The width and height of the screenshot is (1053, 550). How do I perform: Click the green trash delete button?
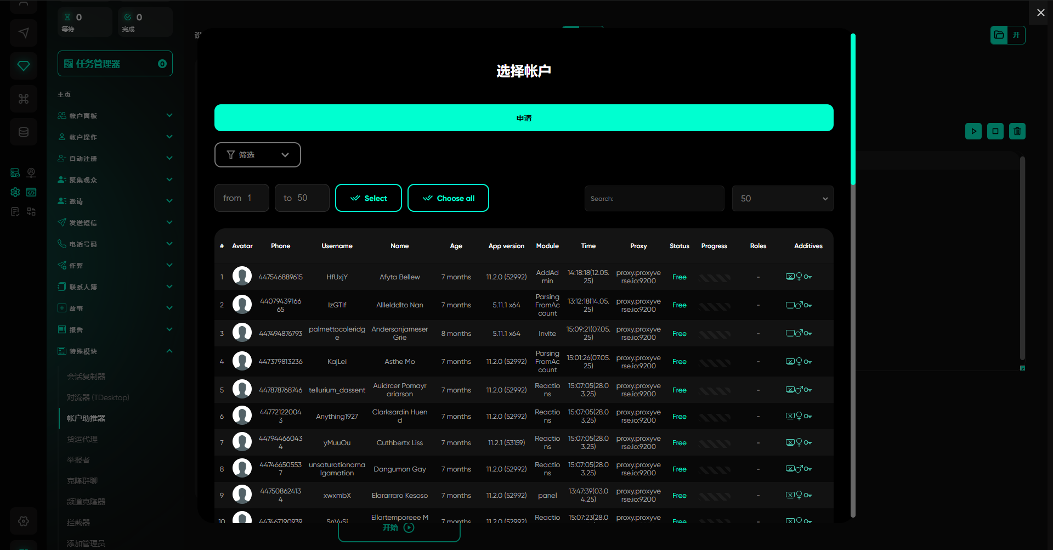click(1017, 131)
